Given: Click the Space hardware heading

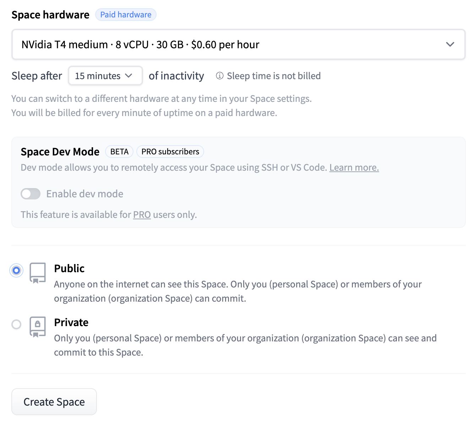Looking at the screenshot, I should [50, 15].
